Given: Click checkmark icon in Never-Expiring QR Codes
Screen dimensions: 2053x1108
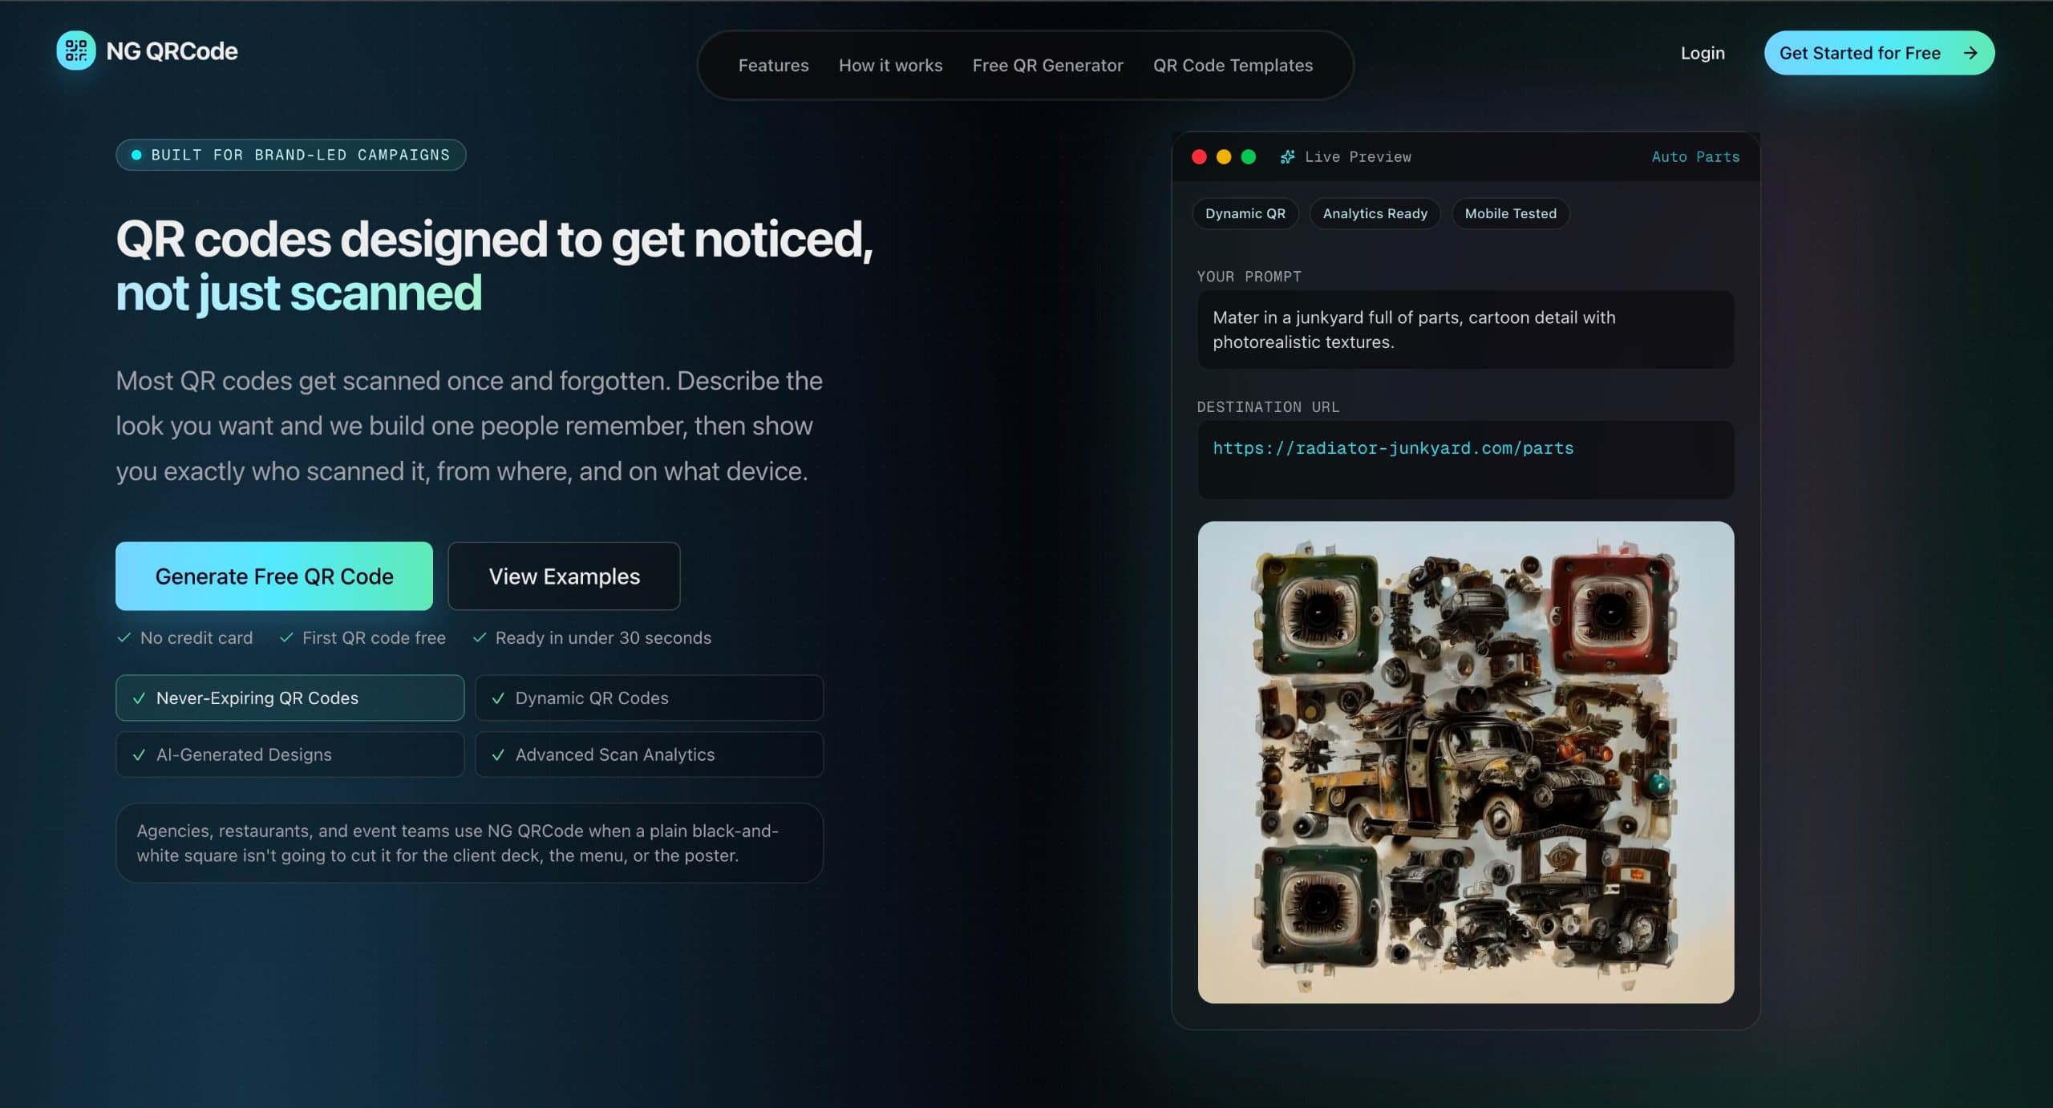Looking at the screenshot, I should (x=139, y=698).
